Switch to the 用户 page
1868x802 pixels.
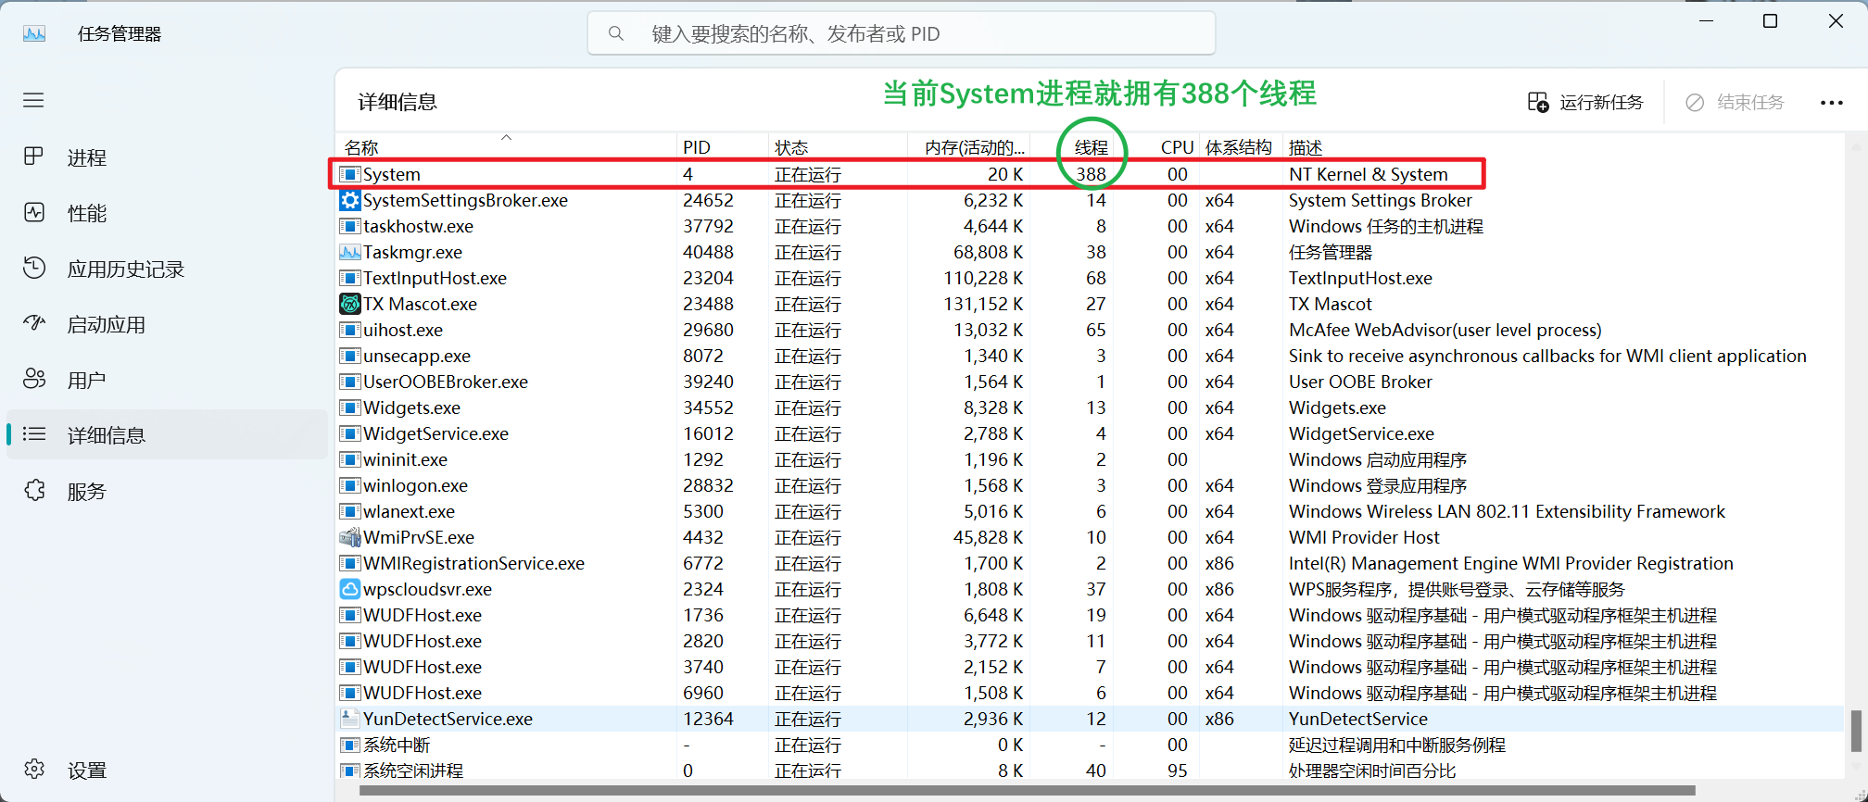167,380
